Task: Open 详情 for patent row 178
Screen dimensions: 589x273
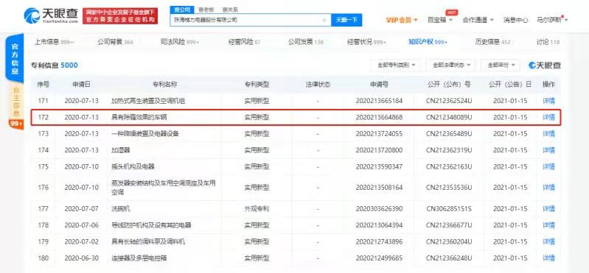Action: (x=548, y=225)
